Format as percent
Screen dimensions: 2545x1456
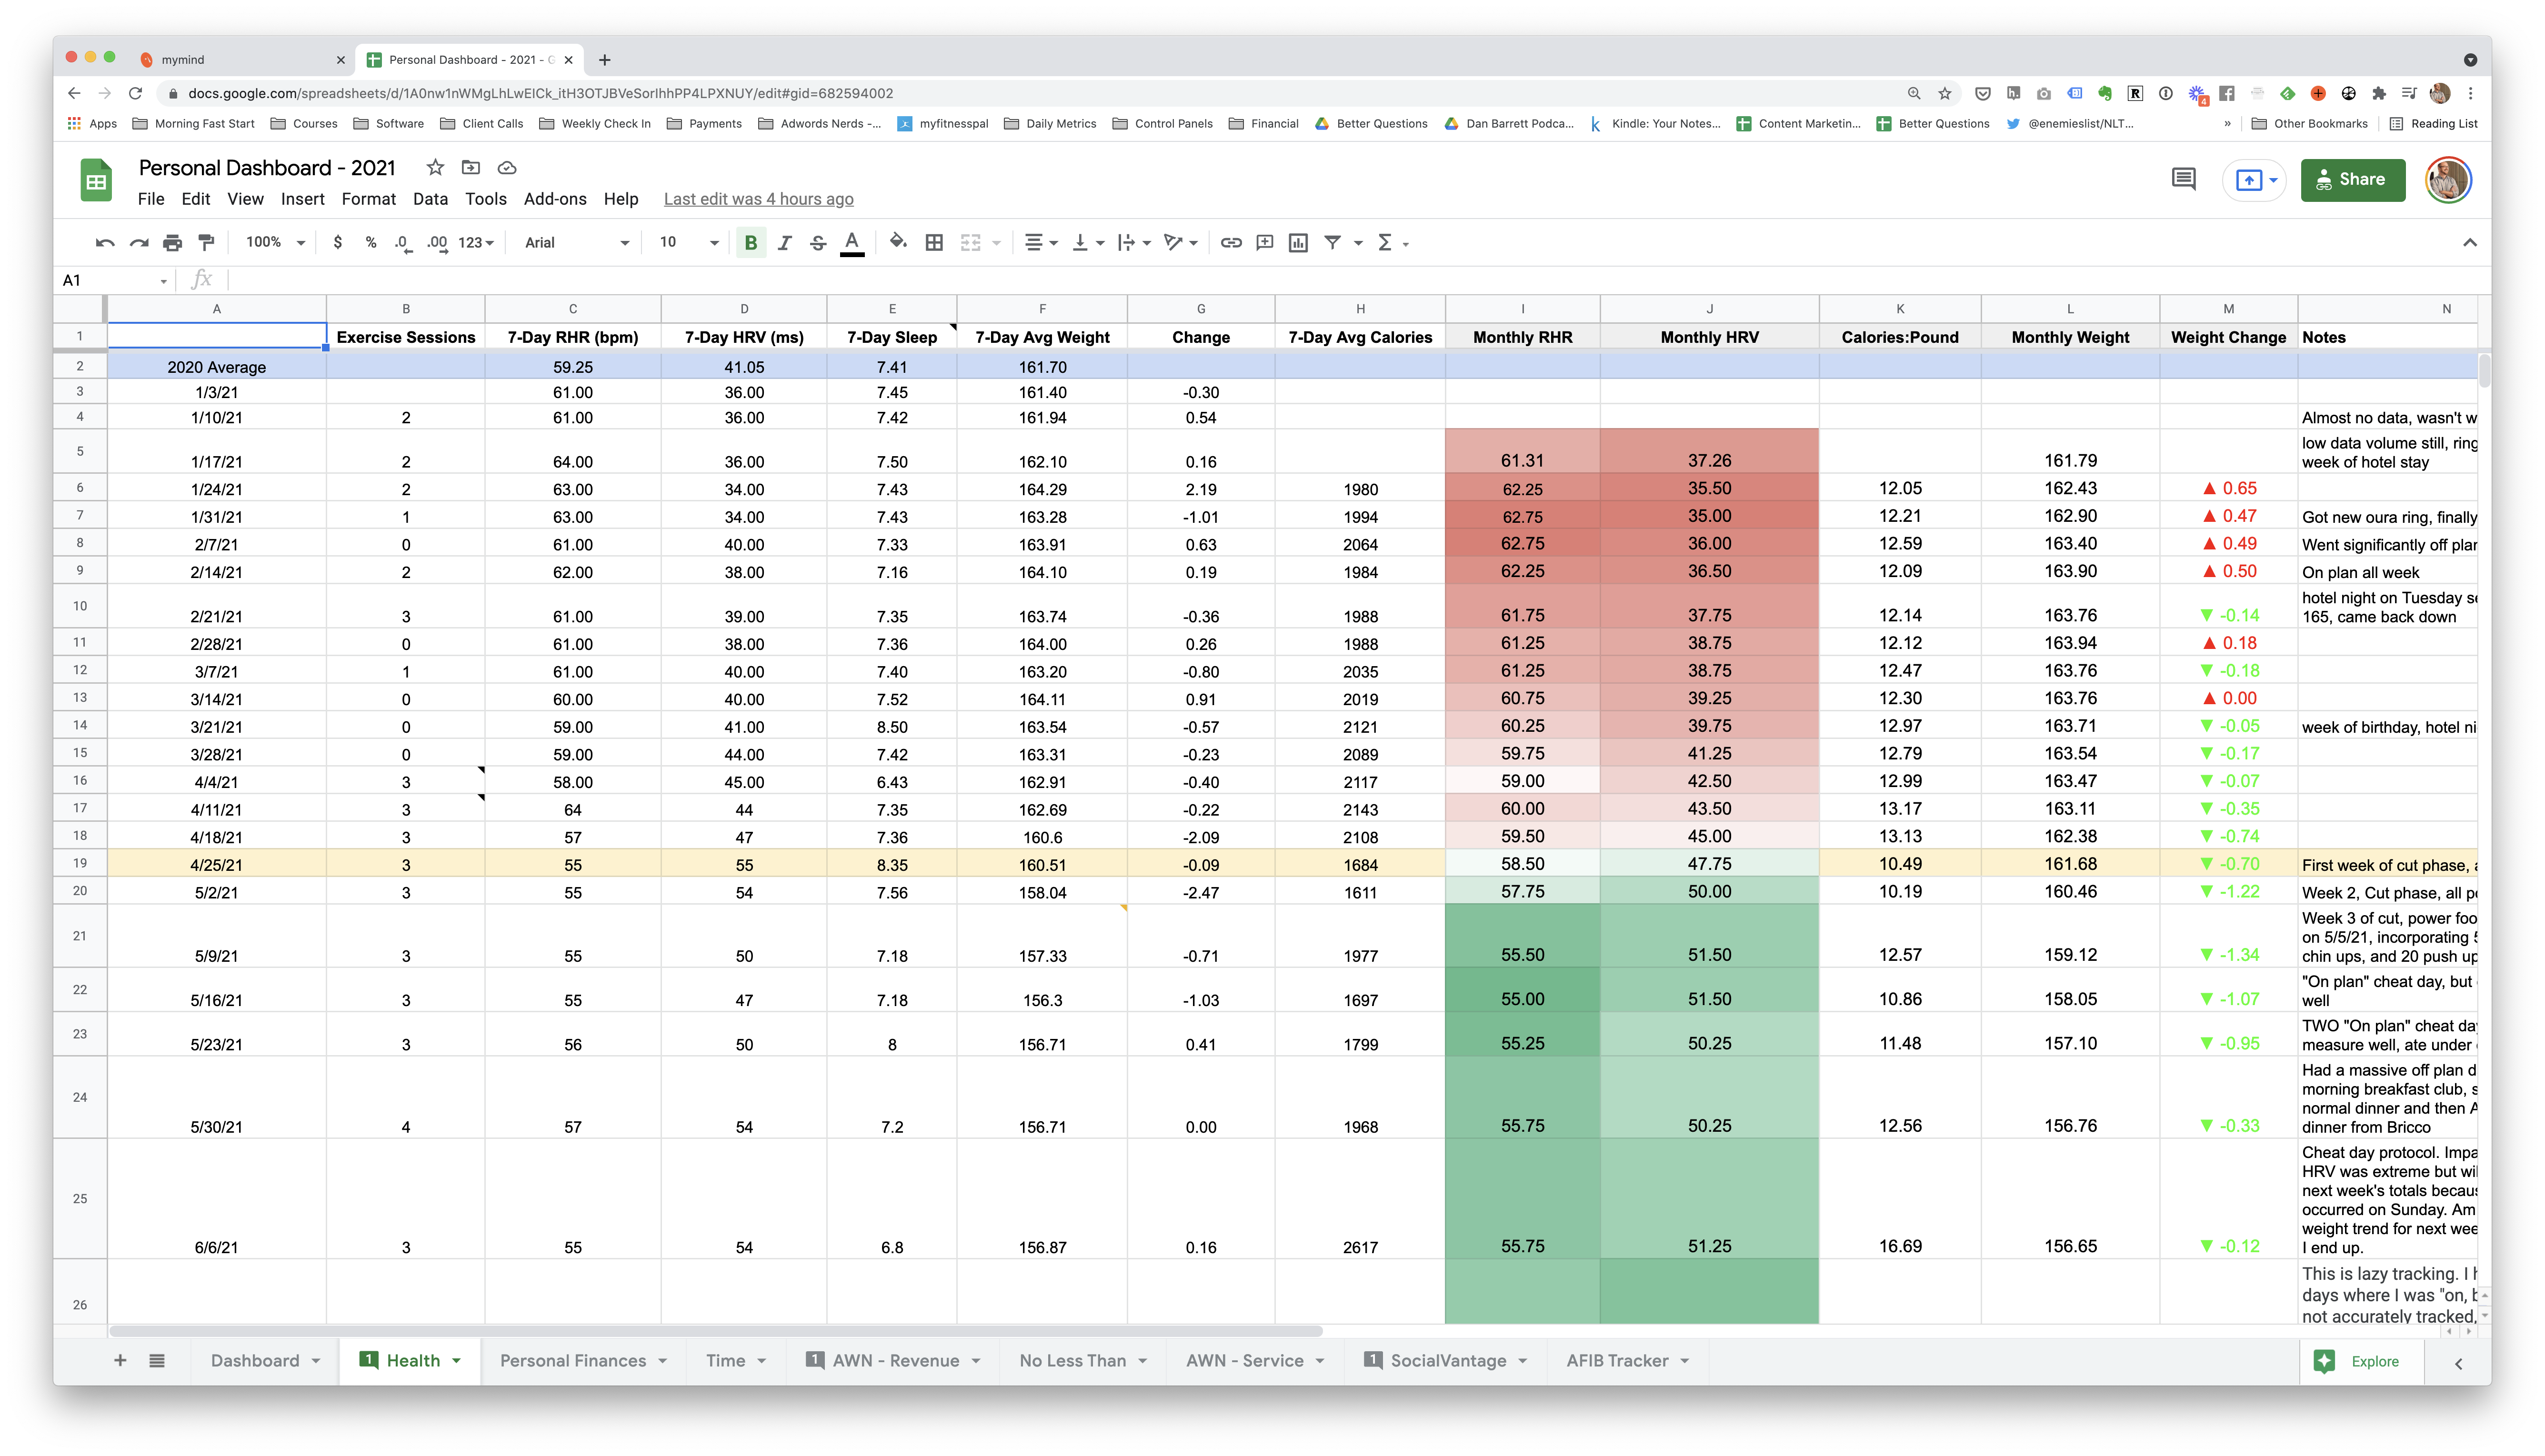[371, 242]
